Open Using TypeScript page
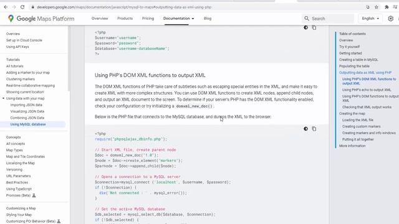Image resolution: width=399 pixels, height=224 pixels. (x=19, y=189)
